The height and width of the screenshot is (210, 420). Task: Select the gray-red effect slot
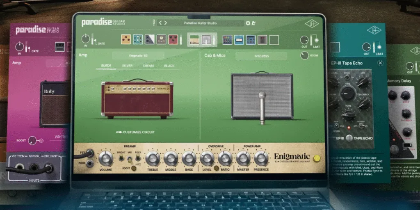(x=262, y=40)
